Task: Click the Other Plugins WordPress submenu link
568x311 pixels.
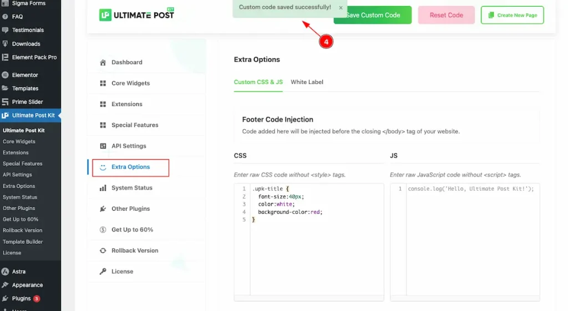Action: coord(19,208)
